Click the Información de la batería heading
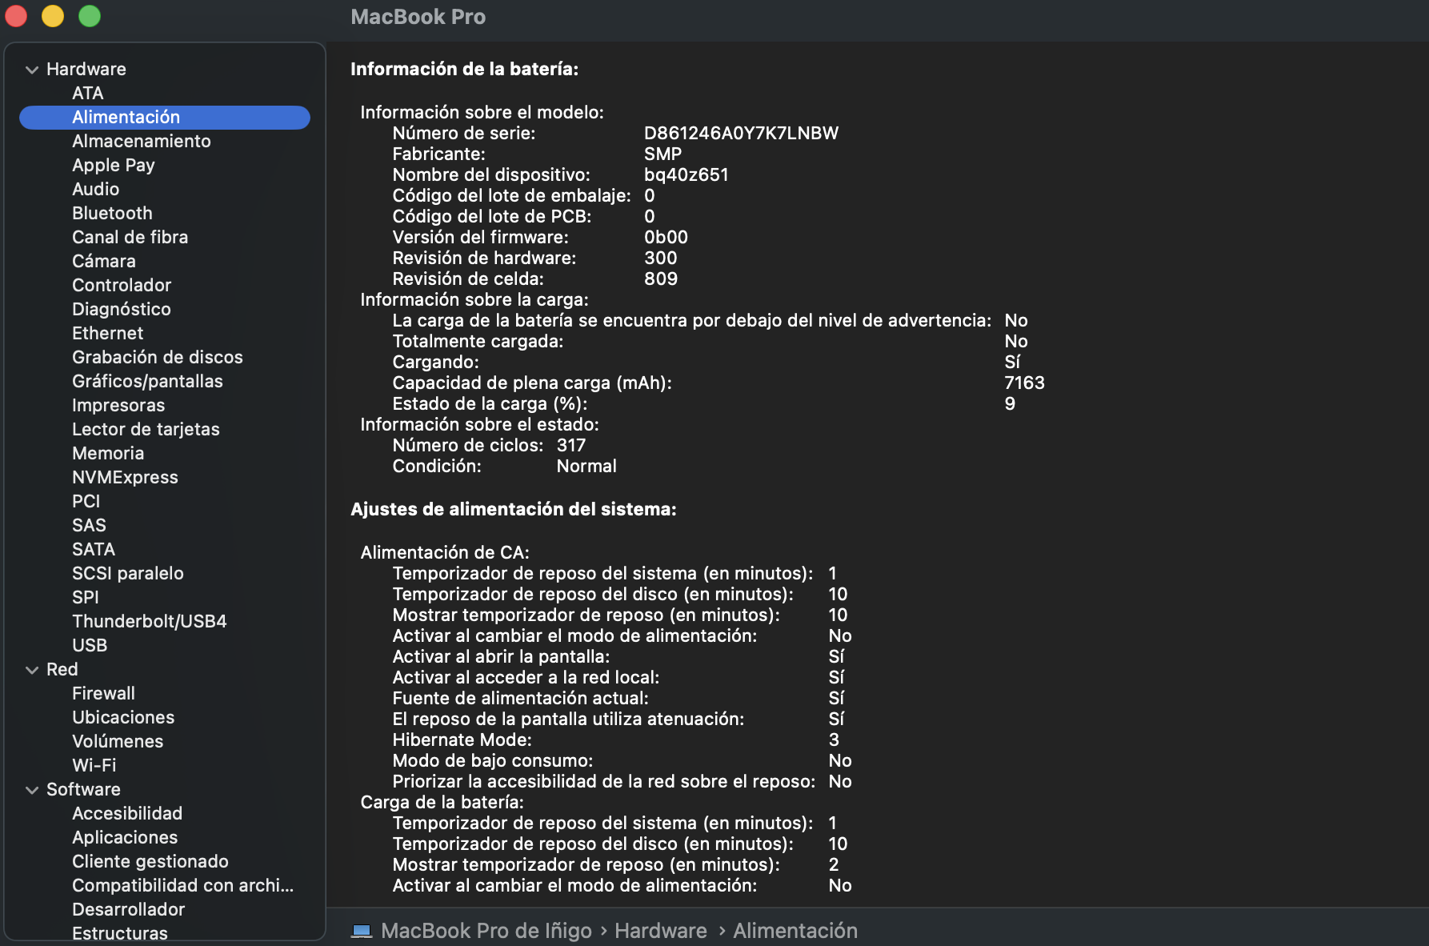This screenshot has width=1429, height=946. (x=464, y=69)
